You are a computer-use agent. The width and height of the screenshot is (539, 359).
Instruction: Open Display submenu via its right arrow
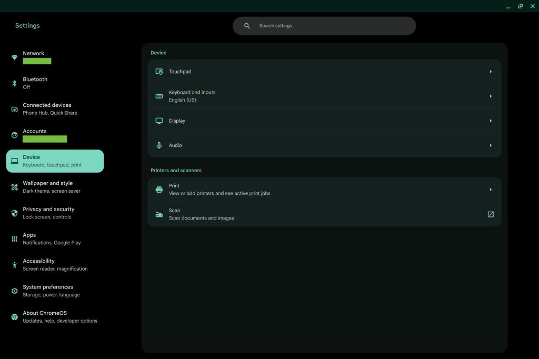(491, 121)
